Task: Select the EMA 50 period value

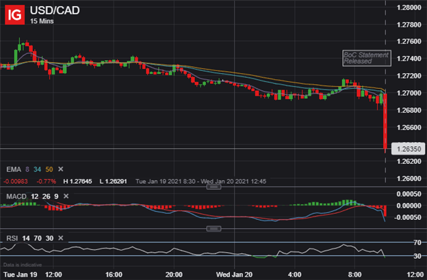Action: point(49,169)
